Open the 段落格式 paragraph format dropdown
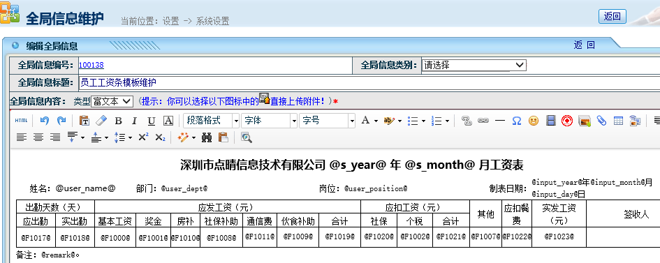The width and height of the screenshot is (660, 263). pos(212,121)
